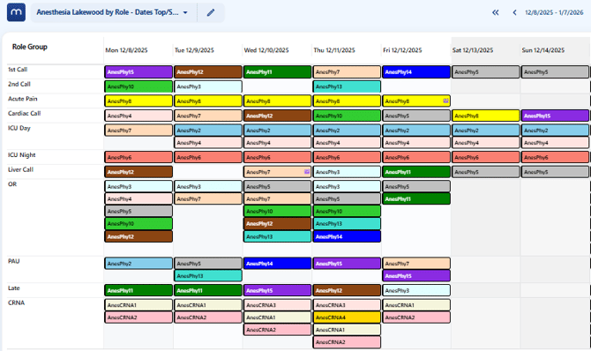
Task: Select AnesPhy13 in Tuesday PAU
Action: pos(208,276)
